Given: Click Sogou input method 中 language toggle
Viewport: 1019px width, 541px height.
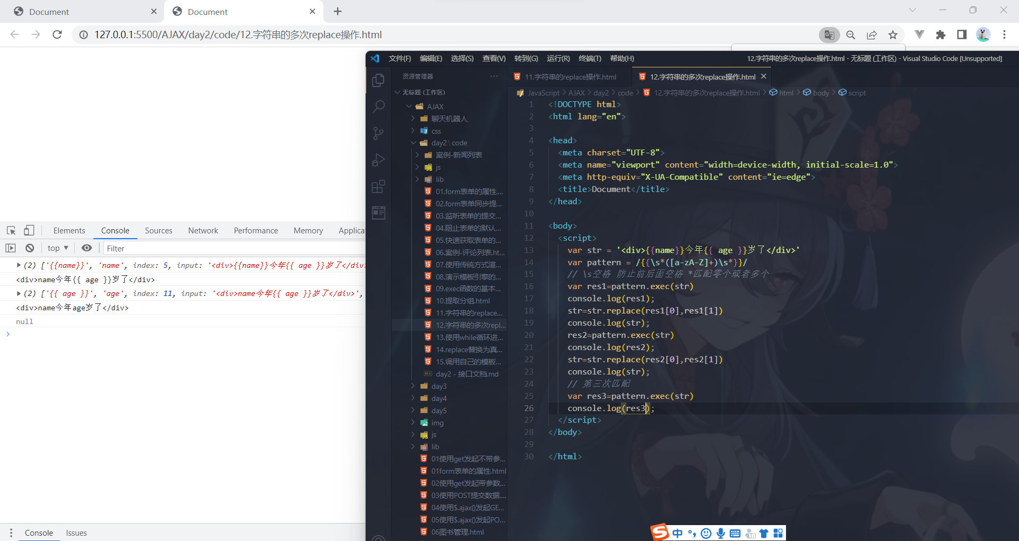Looking at the screenshot, I should (677, 533).
